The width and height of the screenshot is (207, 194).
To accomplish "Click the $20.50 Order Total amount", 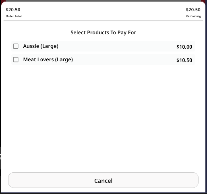I will click(x=13, y=10).
